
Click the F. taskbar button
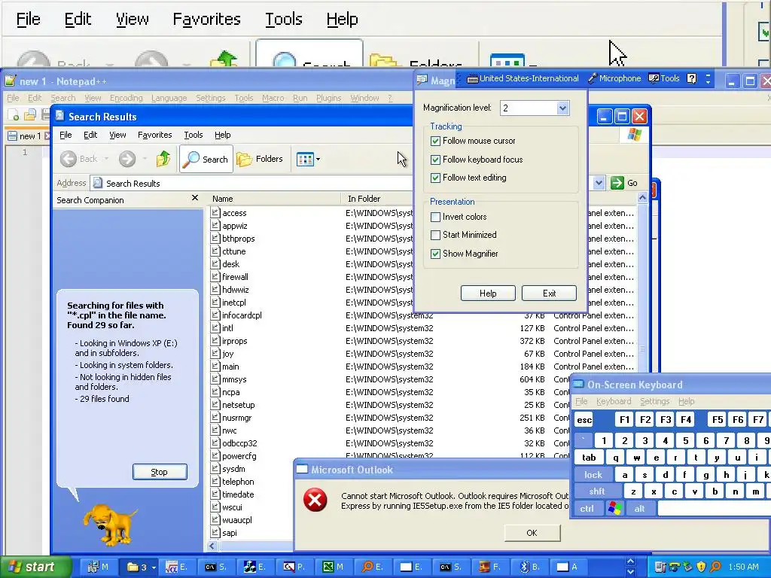point(490,567)
